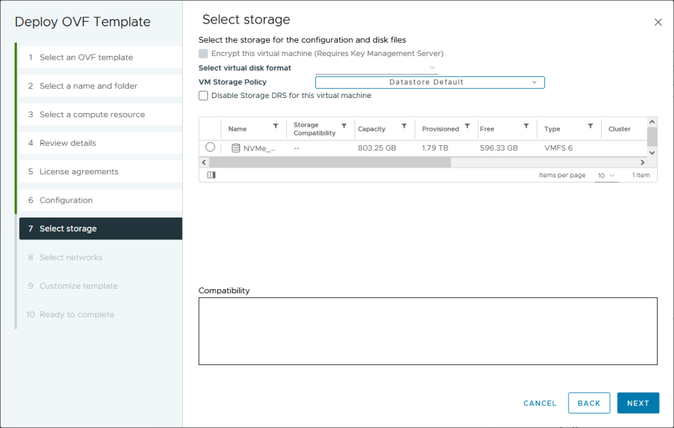Screen dimensions: 674x428
Task: Click the 1.79 TB provisioned cell
Action: click(x=435, y=148)
